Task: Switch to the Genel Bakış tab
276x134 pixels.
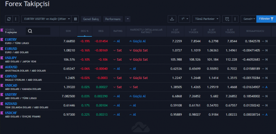Action: pyautogui.click(x=91, y=19)
